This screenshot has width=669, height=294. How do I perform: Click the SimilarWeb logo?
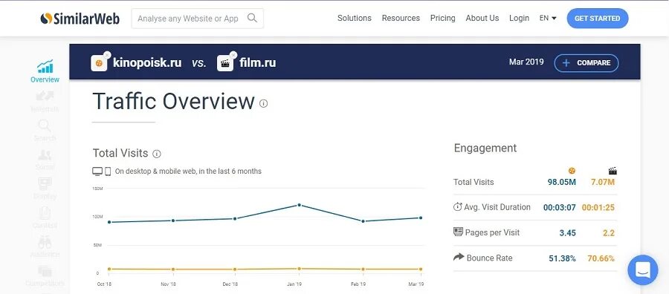[x=80, y=19]
